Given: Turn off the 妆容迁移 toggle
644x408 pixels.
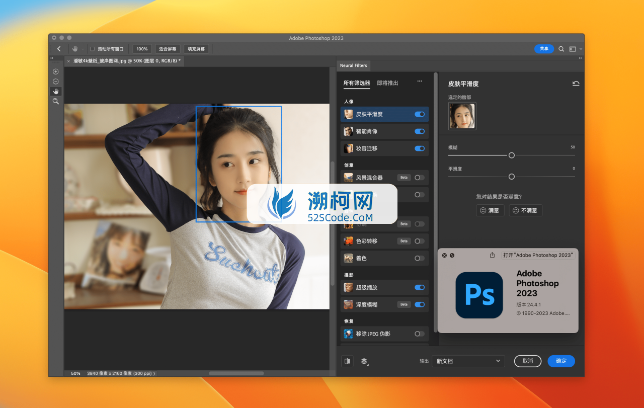Looking at the screenshot, I should (420, 148).
